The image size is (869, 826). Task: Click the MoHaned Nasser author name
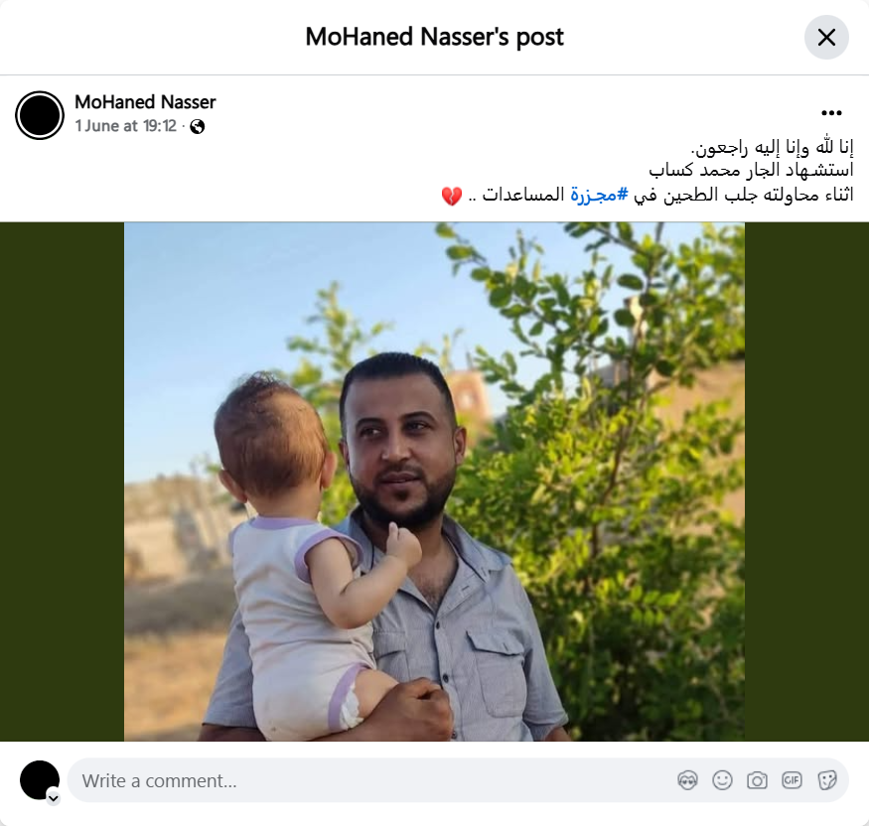click(x=145, y=102)
